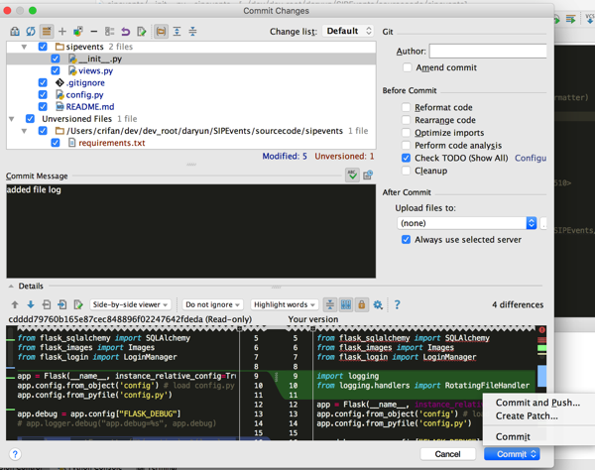Open commit message history icon
This screenshot has height=470, width=595.
pos(368,176)
